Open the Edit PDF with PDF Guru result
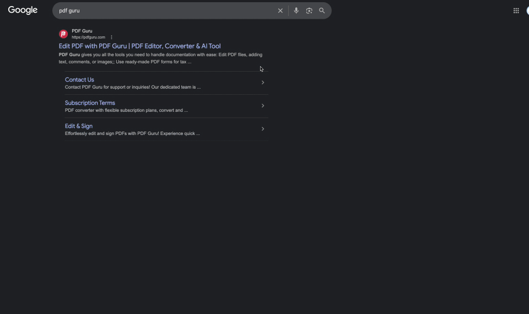This screenshot has width=529, height=314. [139, 46]
